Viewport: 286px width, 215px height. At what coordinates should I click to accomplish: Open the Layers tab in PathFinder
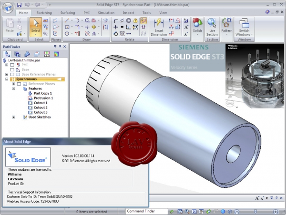[x=37, y=54]
